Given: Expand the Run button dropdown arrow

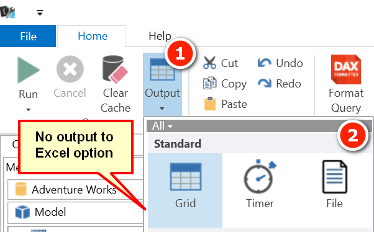Looking at the screenshot, I should tap(29, 110).
